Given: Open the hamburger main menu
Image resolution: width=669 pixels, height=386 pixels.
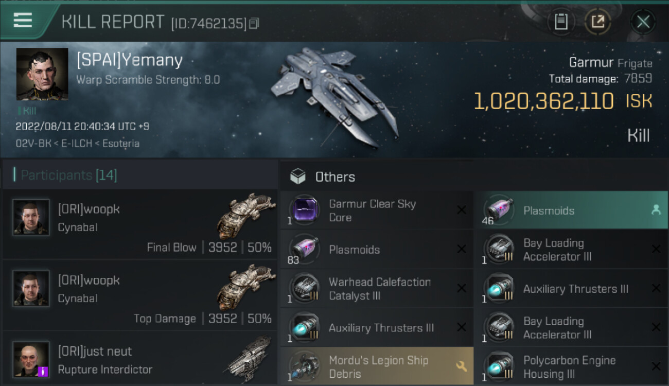Looking at the screenshot, I should coord(23,21).
